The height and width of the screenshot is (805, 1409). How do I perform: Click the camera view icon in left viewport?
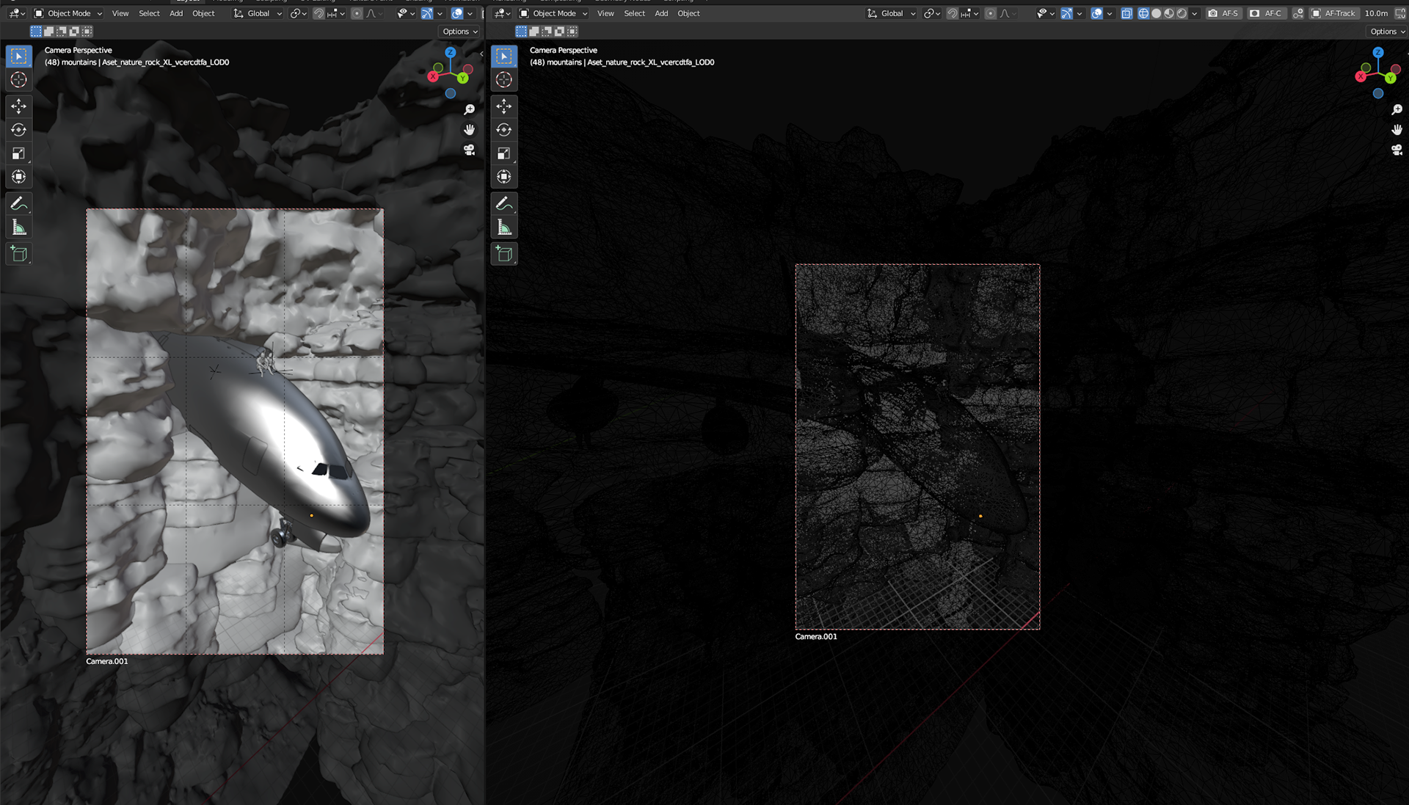point(469,150)
